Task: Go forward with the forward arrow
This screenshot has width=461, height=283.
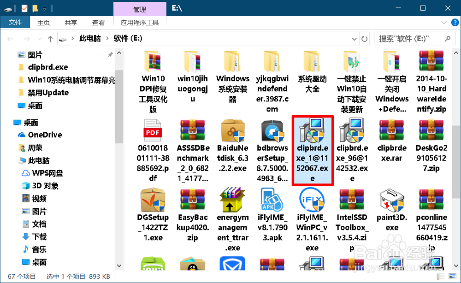Action: coord(27,39)
